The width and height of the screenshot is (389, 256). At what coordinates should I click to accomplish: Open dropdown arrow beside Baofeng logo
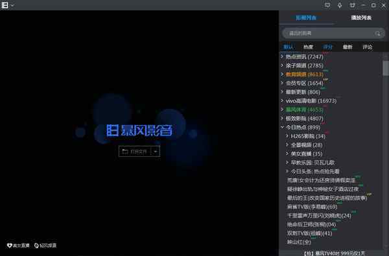click(x=12, y=5)
